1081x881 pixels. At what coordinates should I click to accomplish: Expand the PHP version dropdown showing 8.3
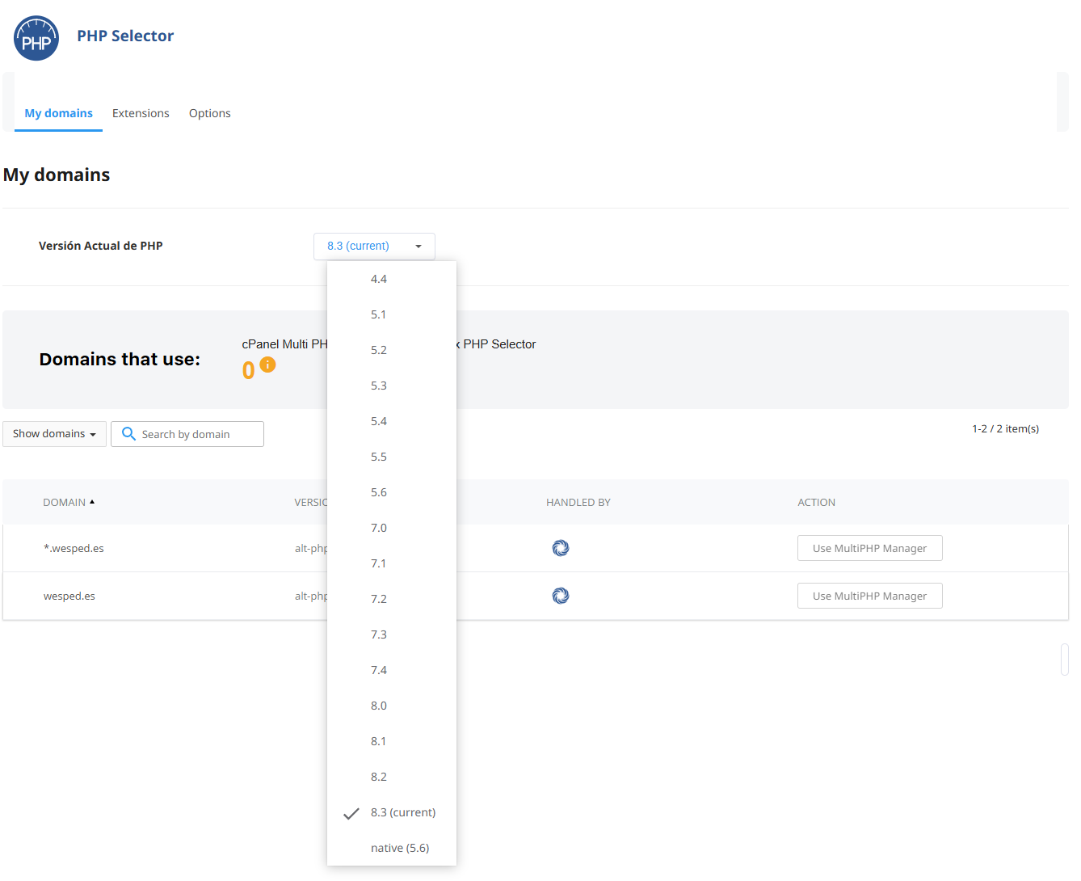click(374, 247)
